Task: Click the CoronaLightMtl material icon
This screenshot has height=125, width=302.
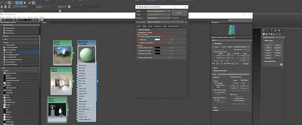Action: point(4,50)
